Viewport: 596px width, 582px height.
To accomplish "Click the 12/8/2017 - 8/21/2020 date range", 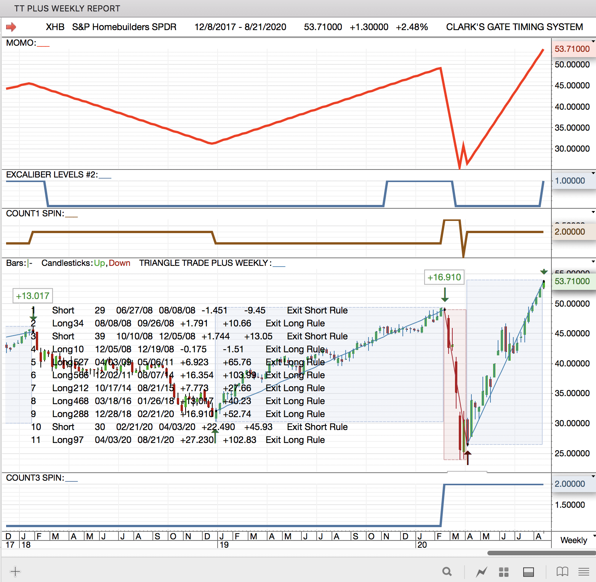I will coord(240,27).
